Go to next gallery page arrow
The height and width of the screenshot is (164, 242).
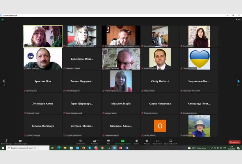click(238, 81)
